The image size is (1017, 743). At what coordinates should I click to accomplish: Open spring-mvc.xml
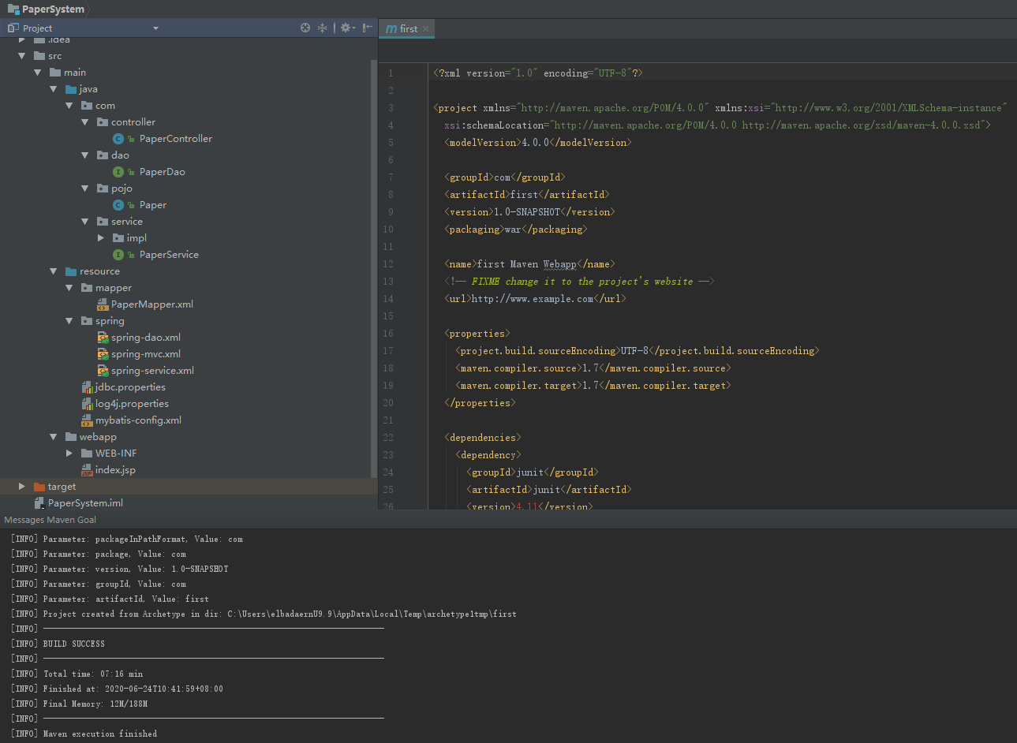[x=145, y=354]
